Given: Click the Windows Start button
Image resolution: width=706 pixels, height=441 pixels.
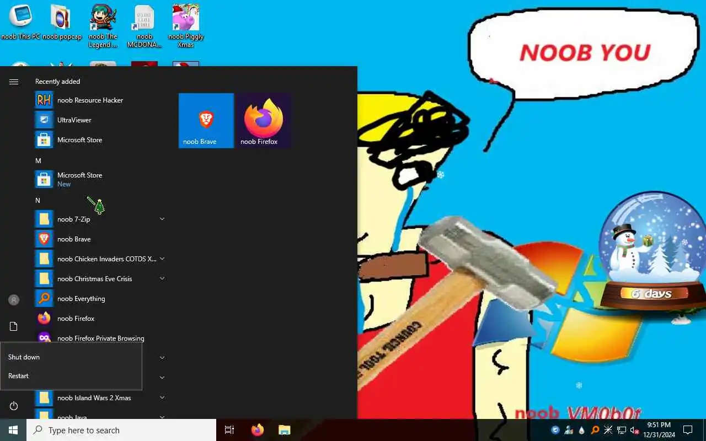Looking at the screenshot, I should (x=13, y=430).
